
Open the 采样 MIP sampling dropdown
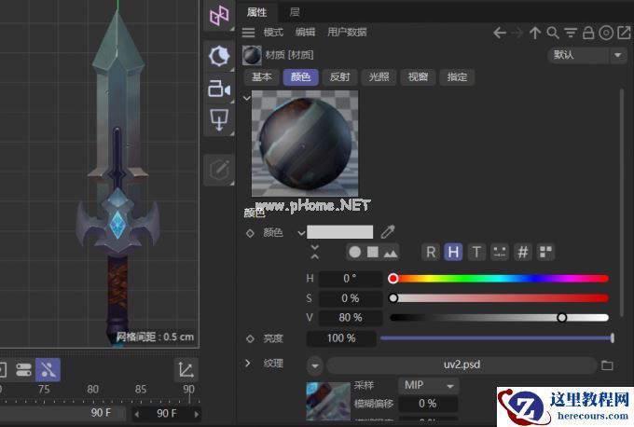[429, 385]
